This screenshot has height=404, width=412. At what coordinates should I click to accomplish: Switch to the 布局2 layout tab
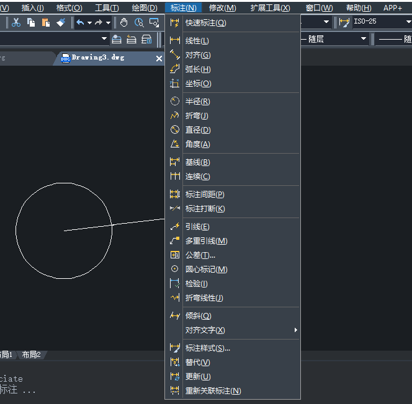point(31,355)
